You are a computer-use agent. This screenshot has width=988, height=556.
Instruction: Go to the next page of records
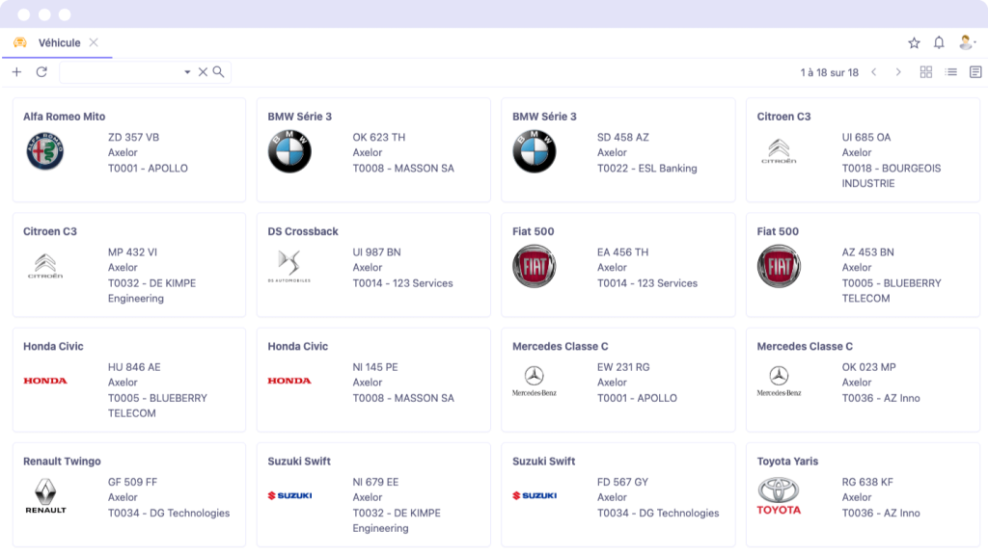coord(898,72)
